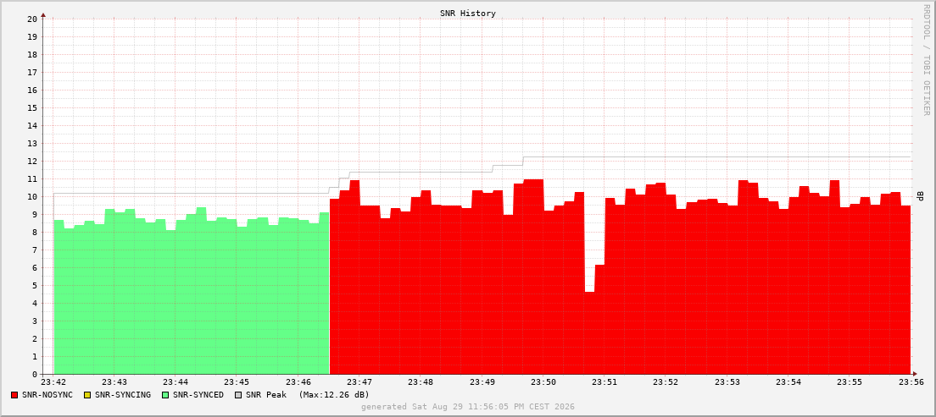Click the 20 value on the y-axis

pos(33,19)
